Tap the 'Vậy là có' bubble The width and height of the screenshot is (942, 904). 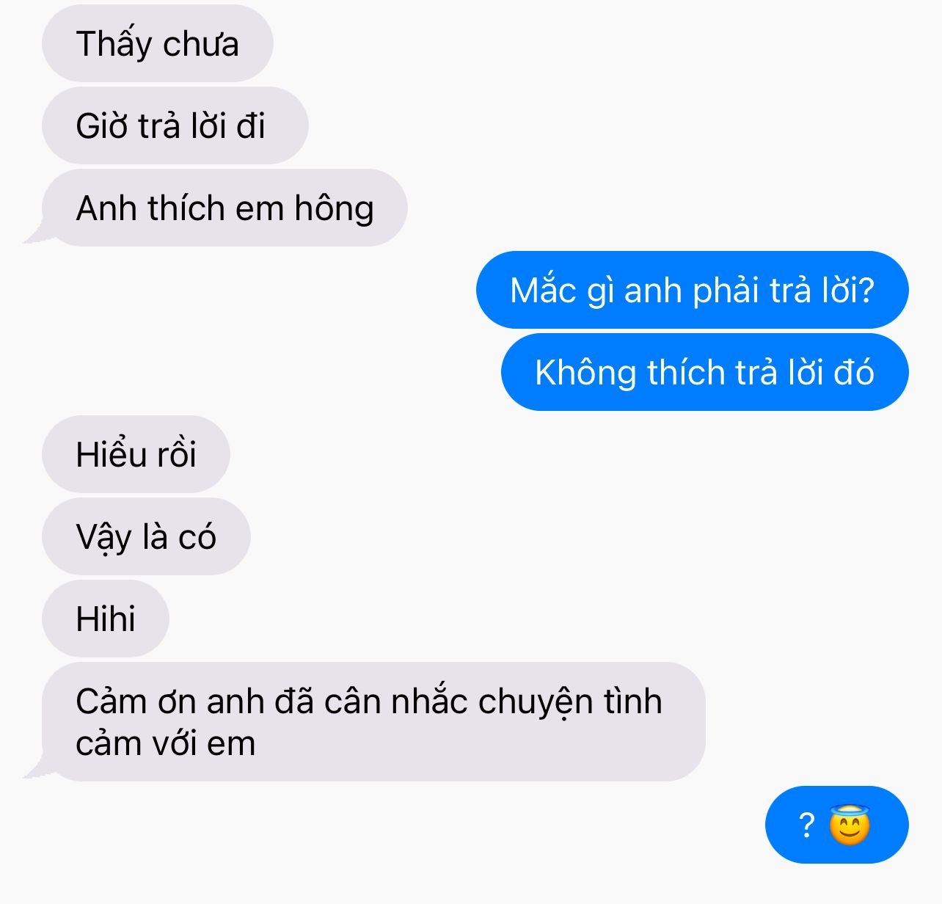coord(146,536)
